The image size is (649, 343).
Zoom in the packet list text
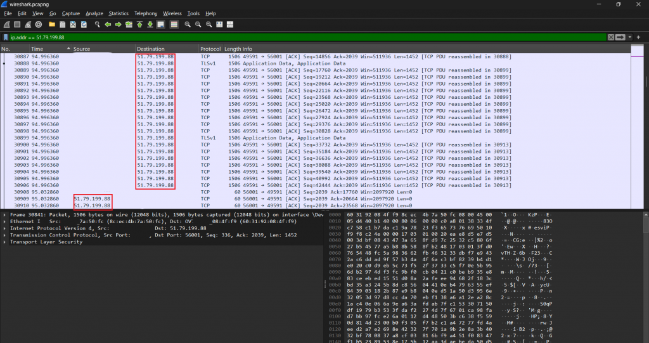pyautogui.click(x=188, y=24)
